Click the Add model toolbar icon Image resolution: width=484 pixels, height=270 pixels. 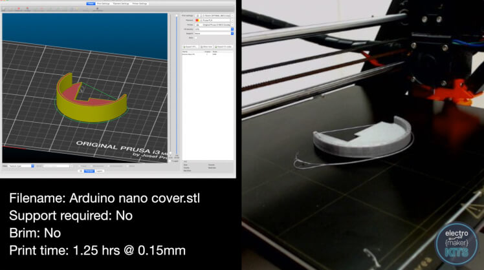tap(4, 9)
